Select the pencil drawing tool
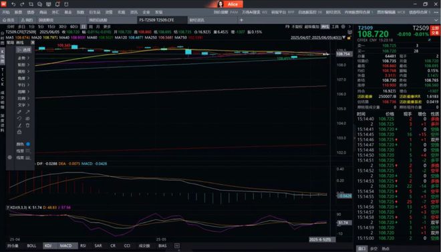The image size is (441, 252). coord(19,112)
